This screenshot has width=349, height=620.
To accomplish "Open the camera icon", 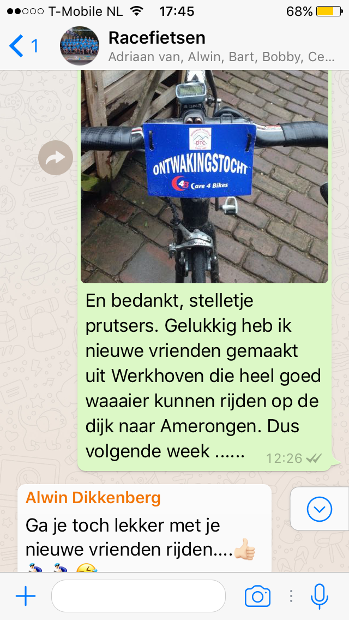I will point(258,596).
